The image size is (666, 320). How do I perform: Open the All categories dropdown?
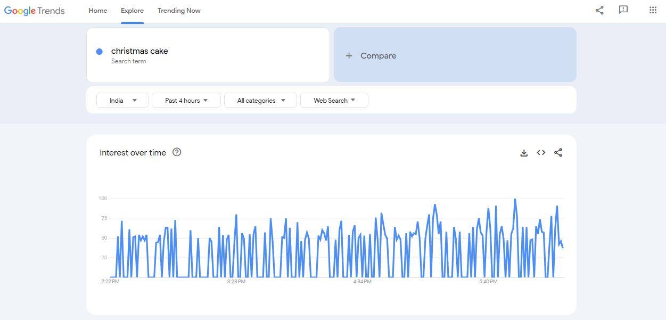pos(260,100)
